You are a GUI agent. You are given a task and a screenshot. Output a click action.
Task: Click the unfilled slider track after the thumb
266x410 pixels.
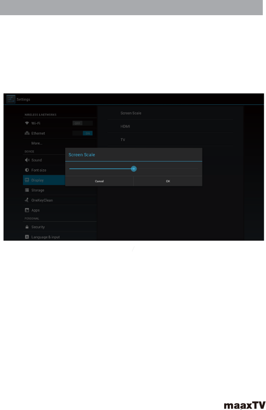(168, 169)
